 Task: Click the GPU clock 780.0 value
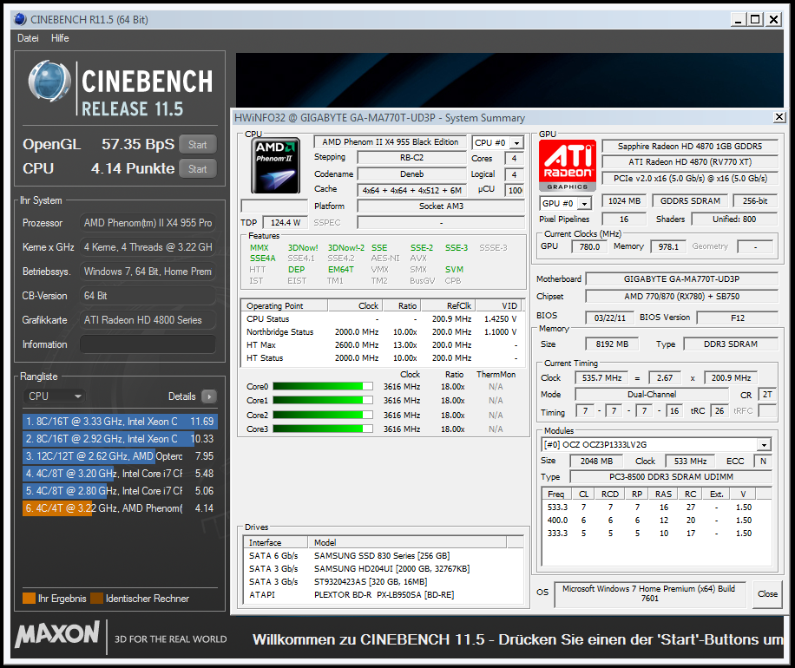(x=589, y=247)
